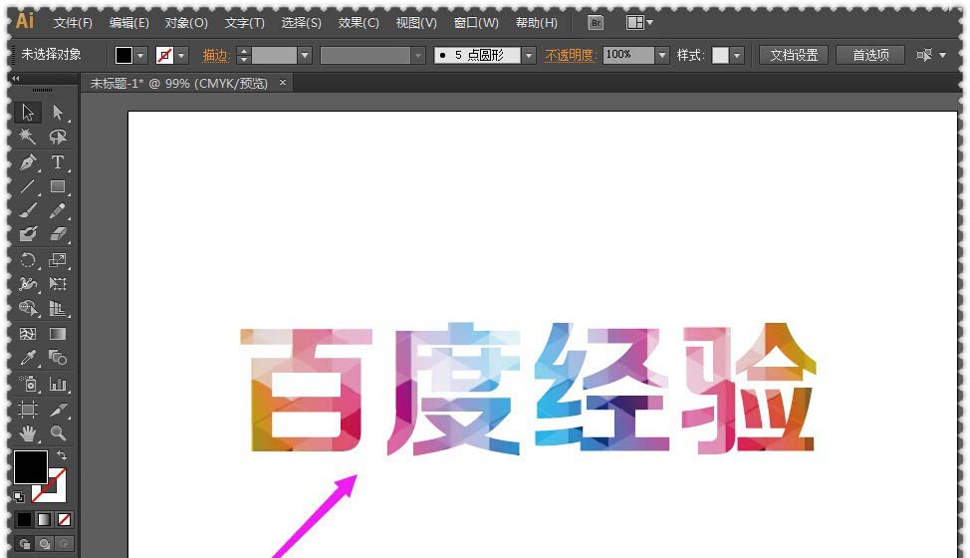Screen dimensions: 970x558
Task: Switch to 未标题-1* document tab
Action: pos(179,83)
